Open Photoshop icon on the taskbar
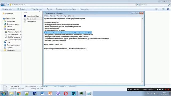 (x=35, y=94)
